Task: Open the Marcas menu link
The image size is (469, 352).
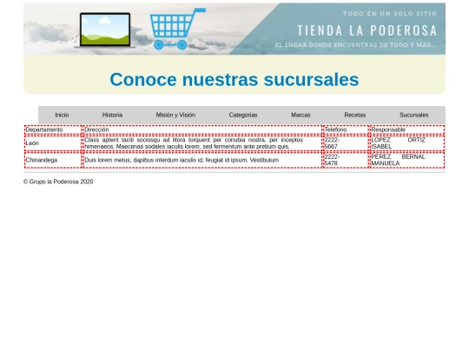Action: click(x=301, y=115)
